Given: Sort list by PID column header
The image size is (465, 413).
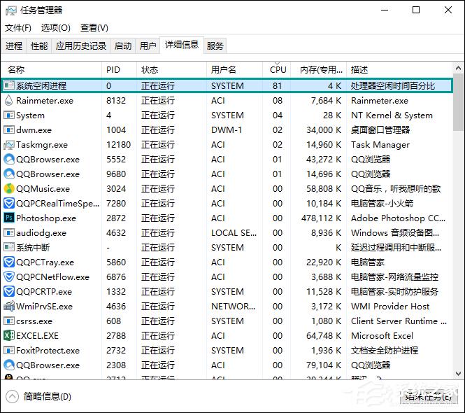Looking at the screenshot, I should [113, 70].
